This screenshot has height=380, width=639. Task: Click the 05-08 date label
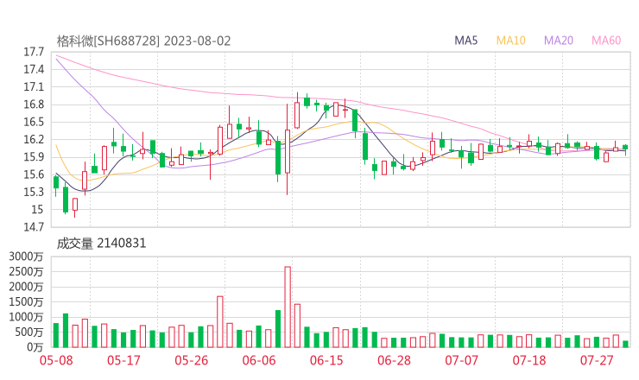[56, 360]
